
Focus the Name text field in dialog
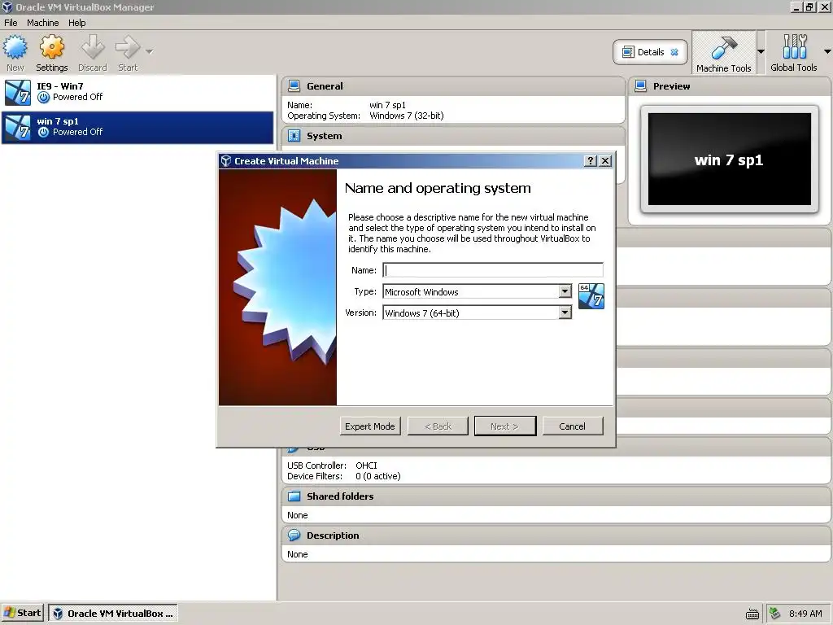tap(493, 270)
